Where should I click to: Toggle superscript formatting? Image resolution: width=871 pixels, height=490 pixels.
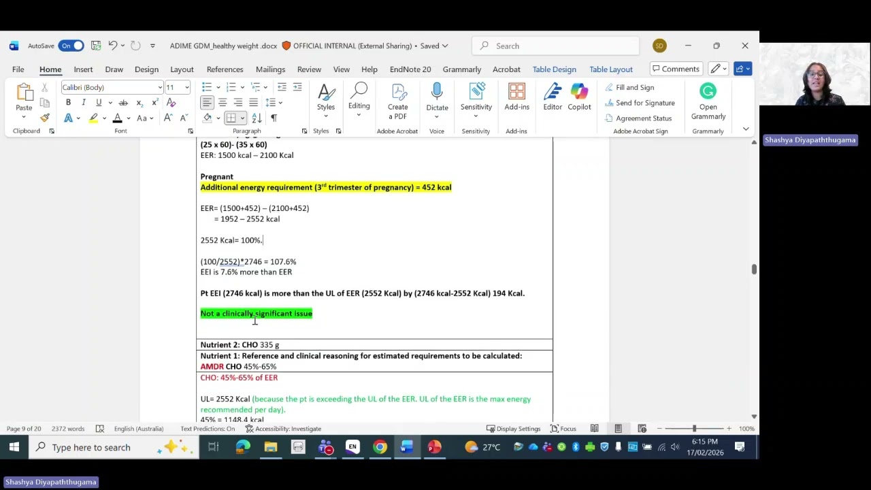155,103
